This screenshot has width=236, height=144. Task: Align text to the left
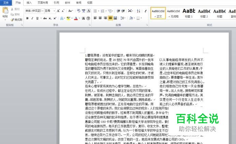tap(95, 18)
